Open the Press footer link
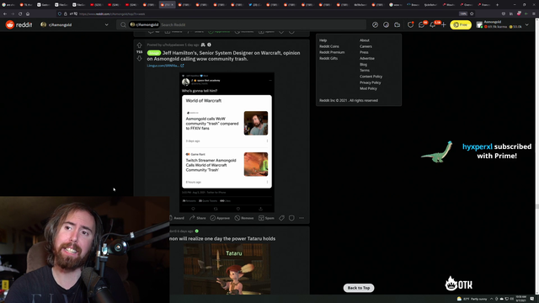Screen dimensions: 539x303 (x=364, y=52)
